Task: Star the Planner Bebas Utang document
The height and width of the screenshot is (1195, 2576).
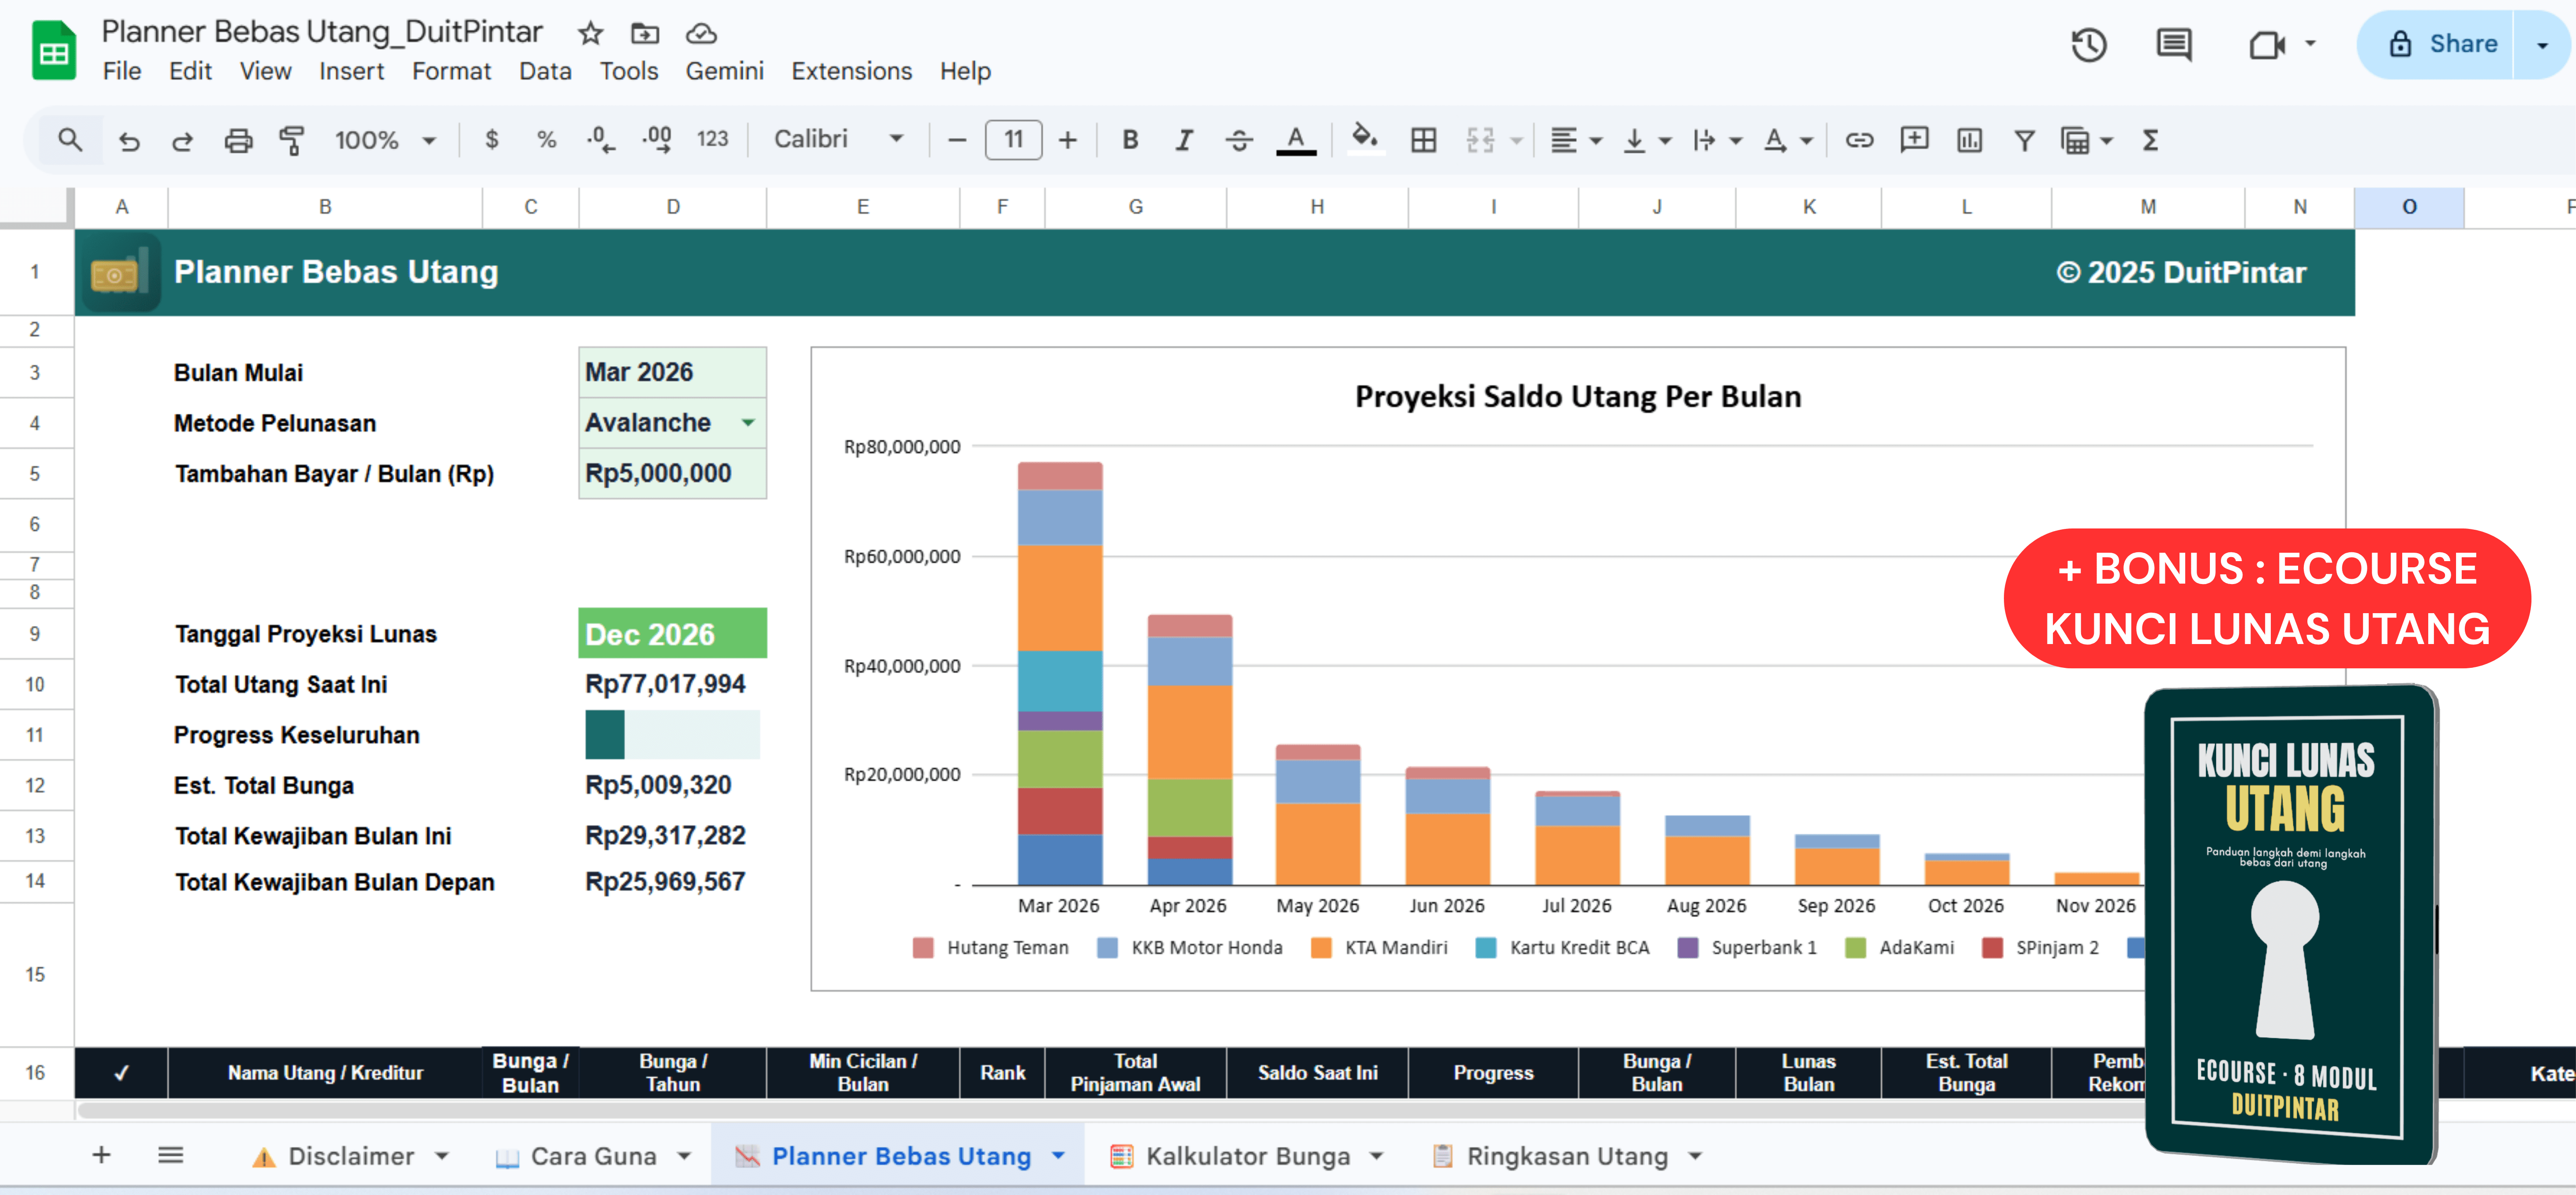Action: click(x=591, y=34)
